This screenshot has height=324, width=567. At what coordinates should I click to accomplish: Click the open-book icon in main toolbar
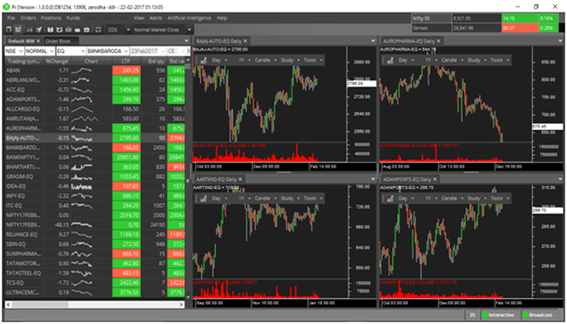pos(50,30)
